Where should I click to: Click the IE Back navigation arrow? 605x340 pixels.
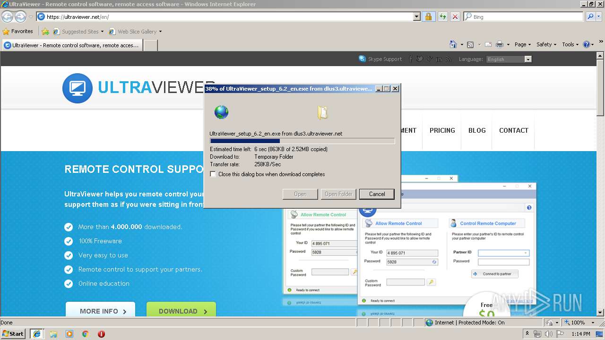[7, 17]
